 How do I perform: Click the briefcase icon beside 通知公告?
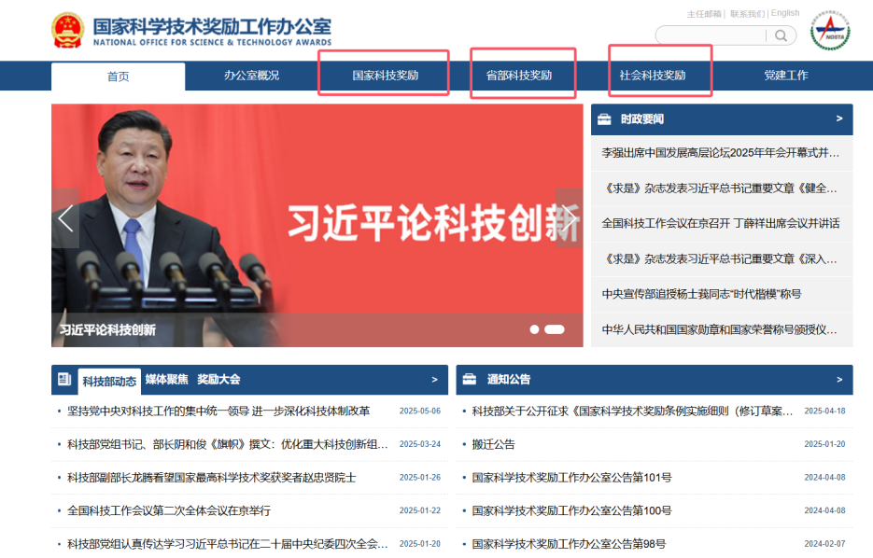[x=470, y=380]
